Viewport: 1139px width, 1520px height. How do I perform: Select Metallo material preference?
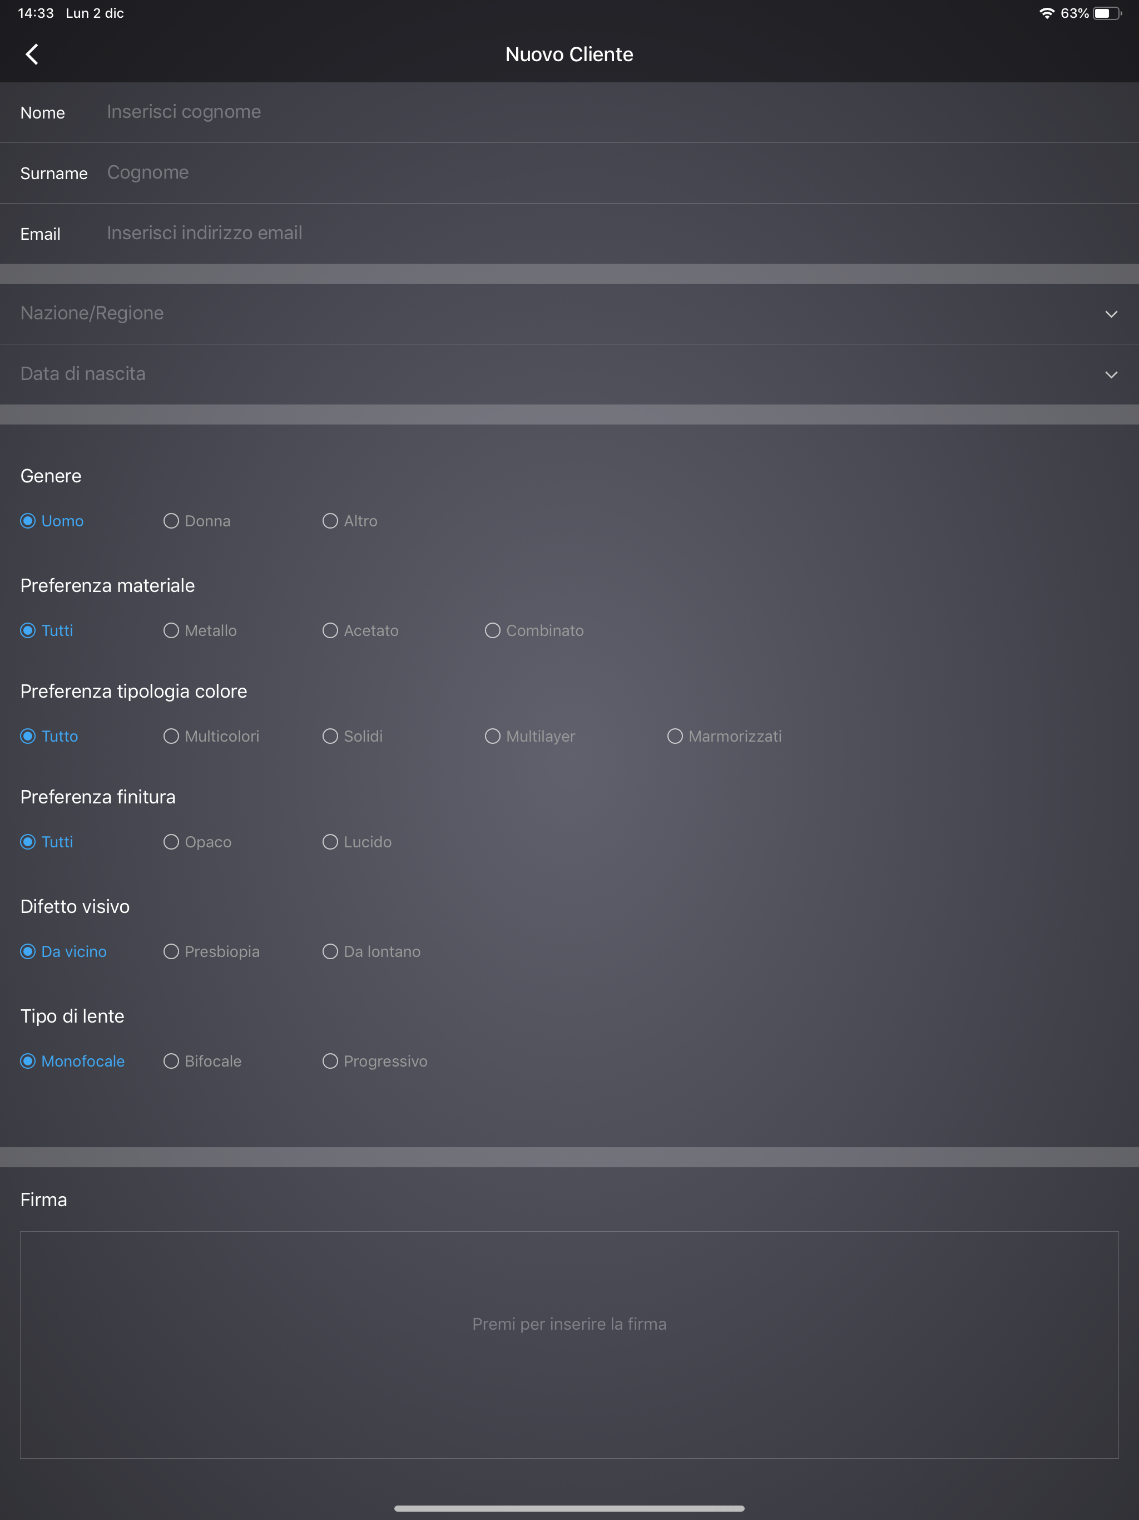point(171,630)
